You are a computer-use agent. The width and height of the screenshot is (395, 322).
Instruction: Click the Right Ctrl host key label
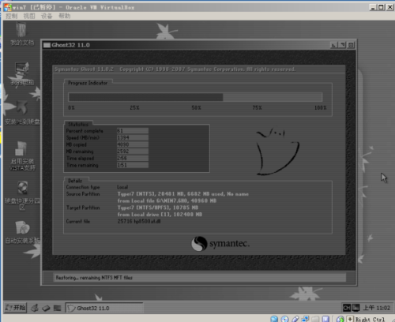370,320
